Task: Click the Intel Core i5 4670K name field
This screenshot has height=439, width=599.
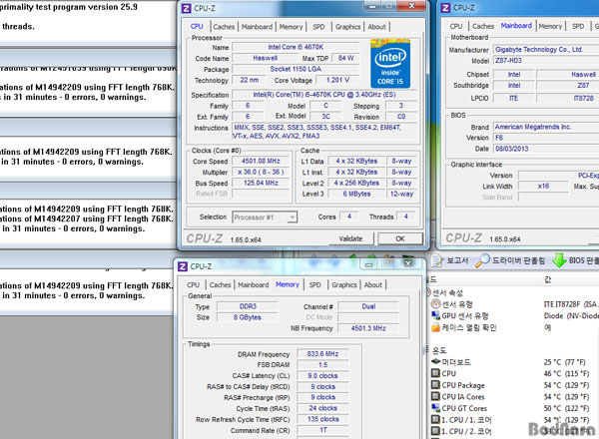Action: coord(296,47)
